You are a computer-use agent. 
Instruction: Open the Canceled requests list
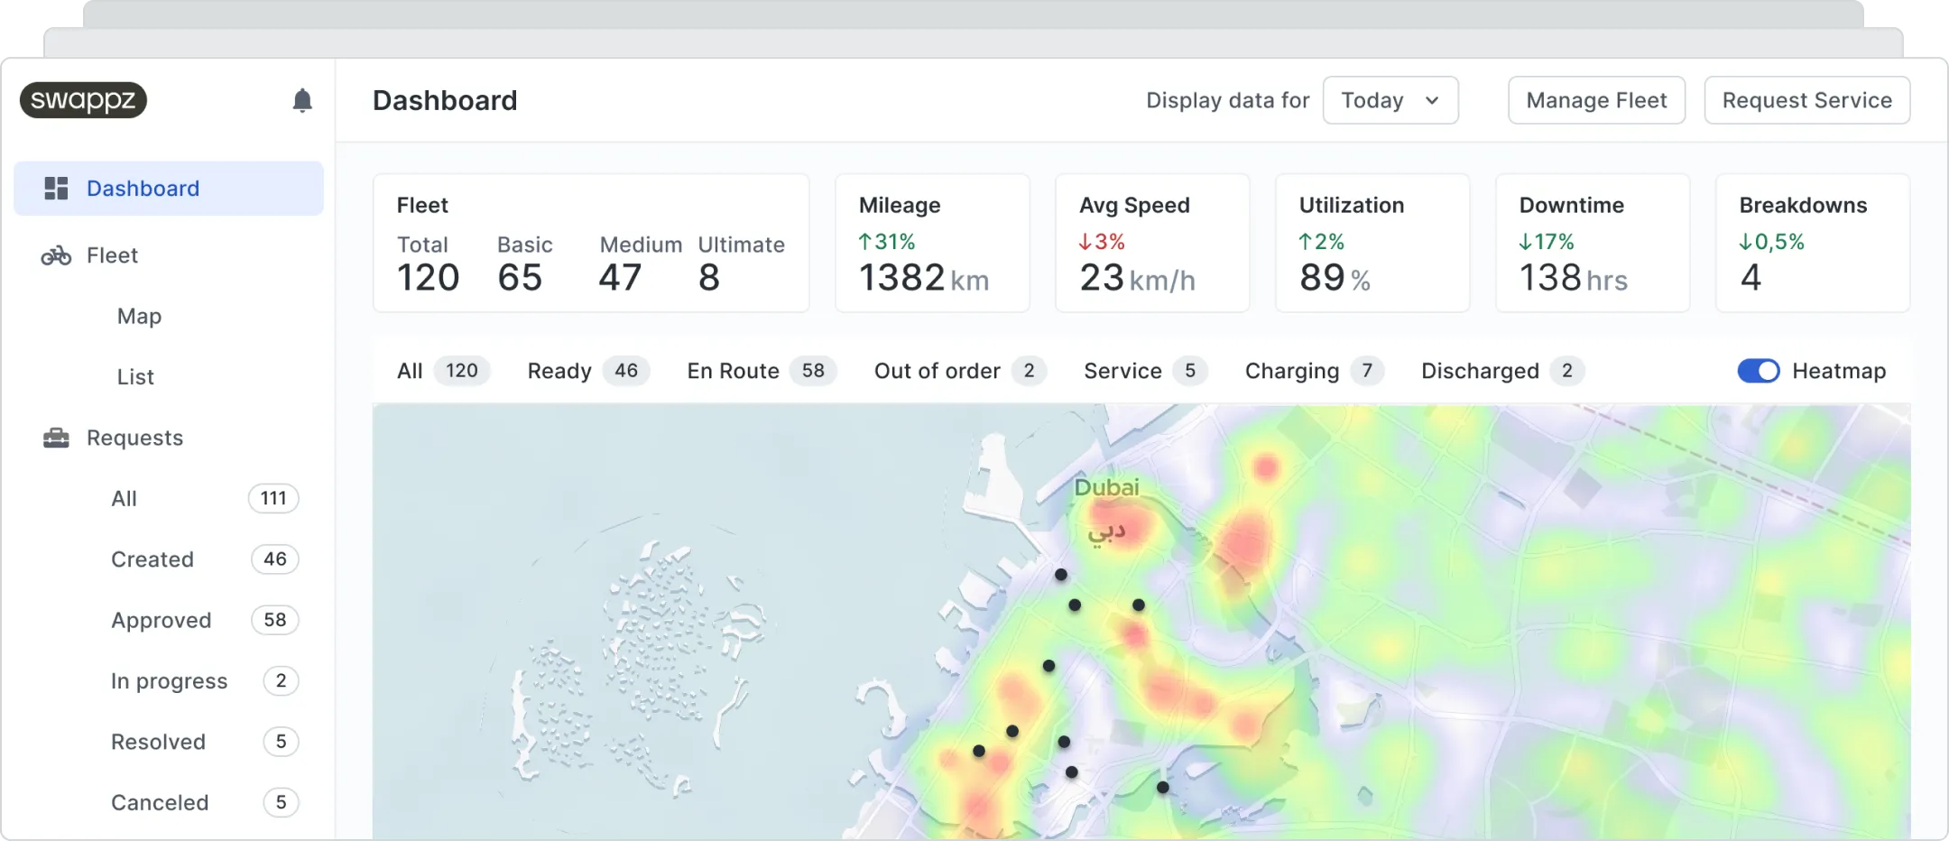coord(160,803)
